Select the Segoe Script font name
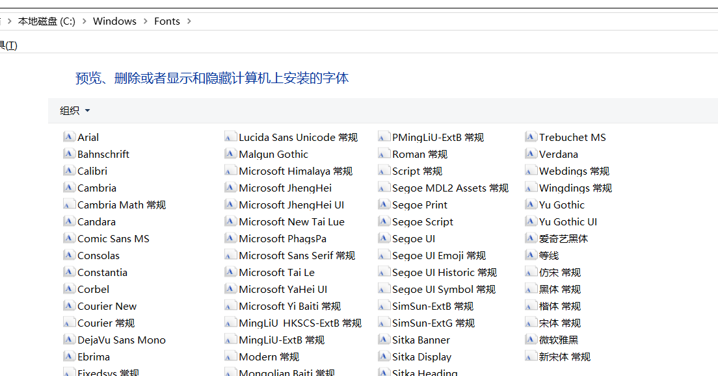The height and width of the screenshot is (376, 718). (423, 222)
